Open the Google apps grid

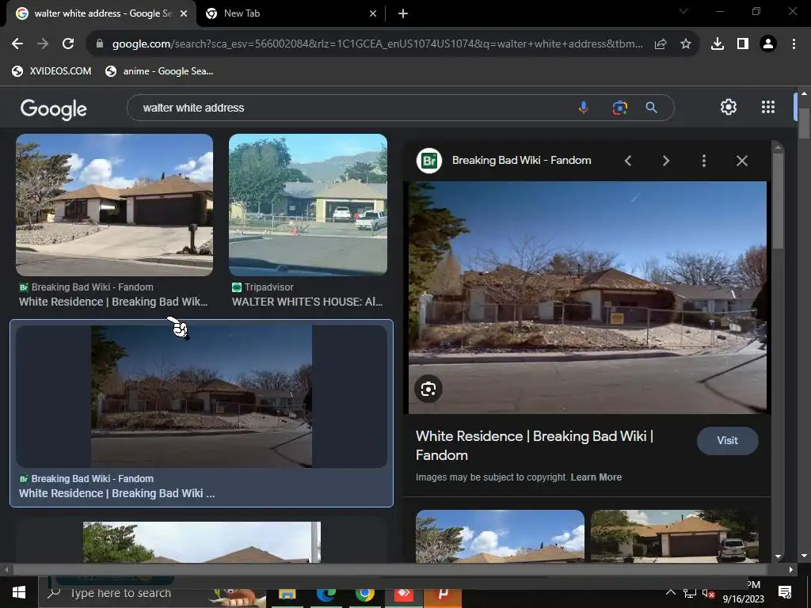(x=768, y=107)
